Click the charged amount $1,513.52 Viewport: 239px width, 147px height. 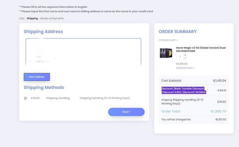coord(221,120)
